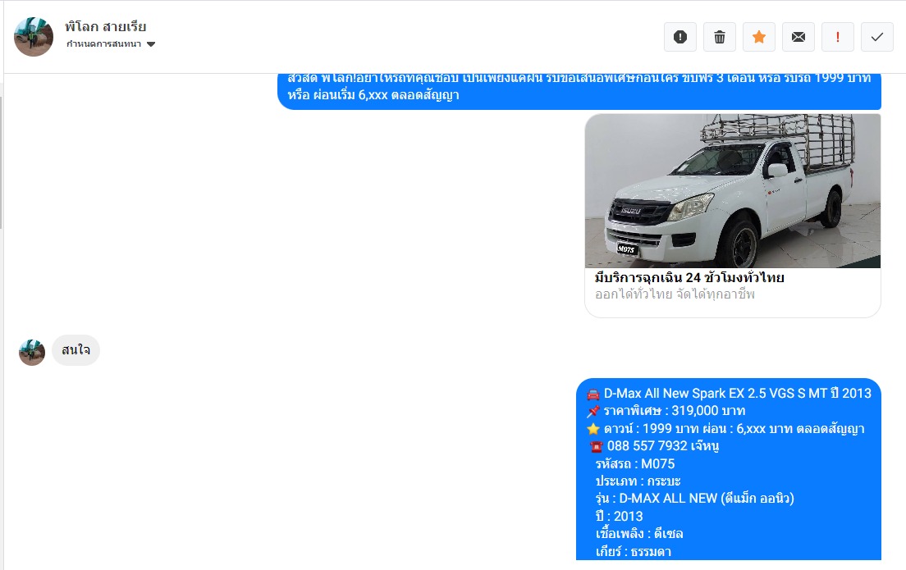Viewport: 906px width, 570px height.
Task: Click the fuel line เชื้อเพลิง : ดีเซล
Action: (x=639, y=534)
